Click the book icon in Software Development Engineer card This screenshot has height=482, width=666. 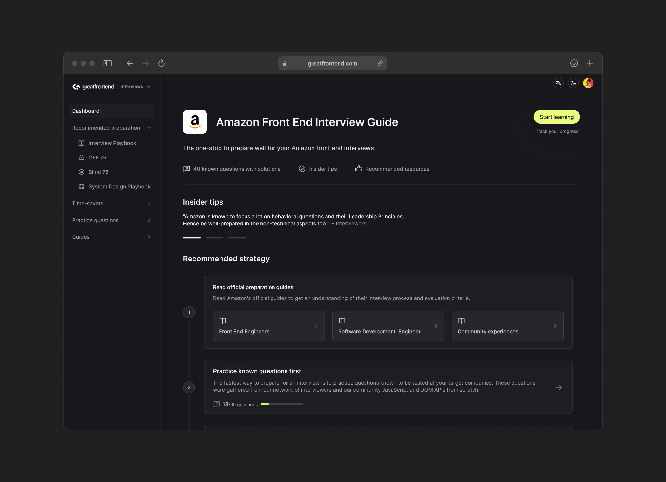tap(342, 321)
